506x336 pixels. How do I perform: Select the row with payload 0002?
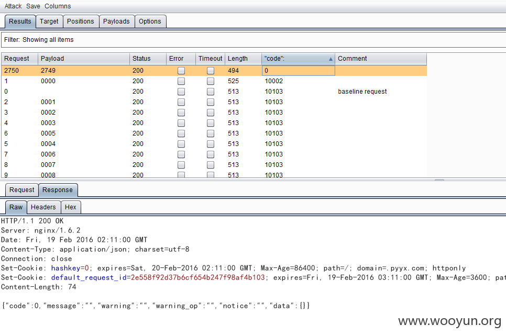pyautogui.click(x=214, y=113)
